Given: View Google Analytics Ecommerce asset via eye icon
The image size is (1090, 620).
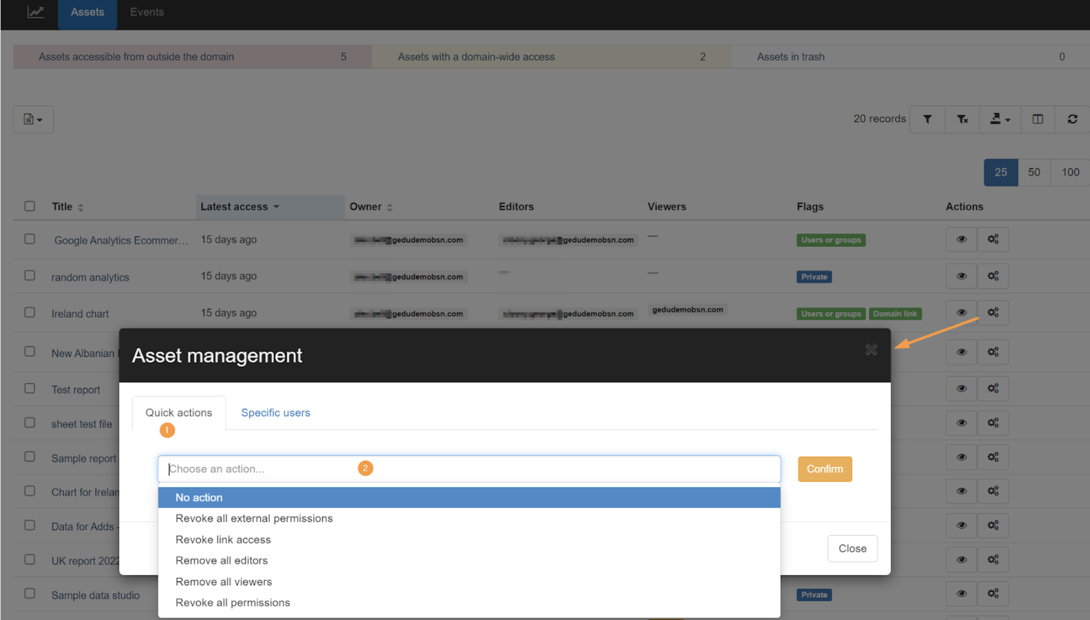Looking at the screenshot, I should tap(961, 239).
